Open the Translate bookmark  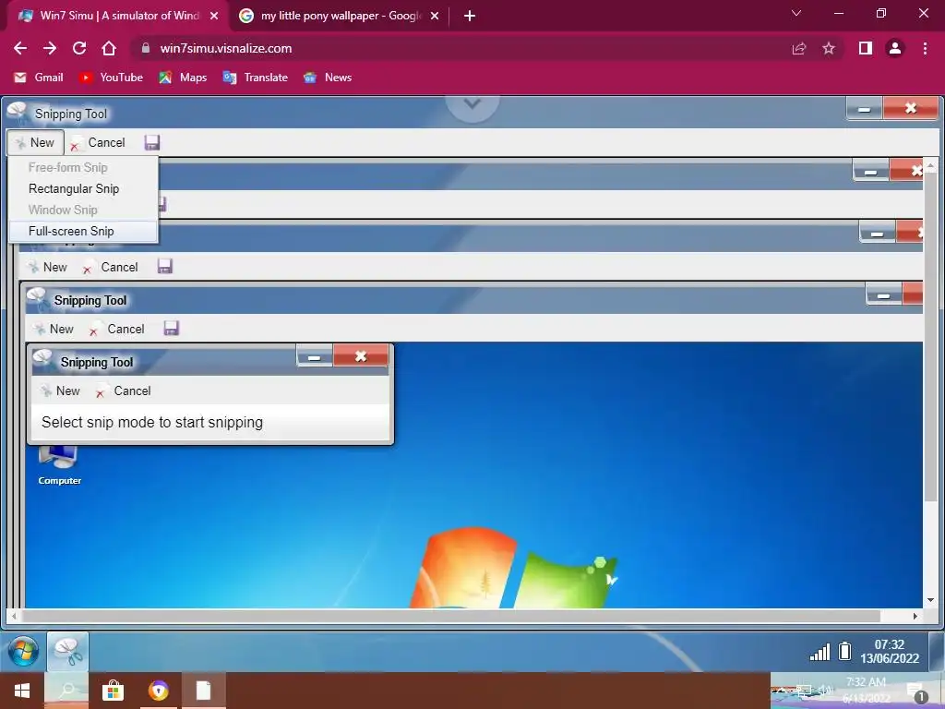(x=255, y=78)
